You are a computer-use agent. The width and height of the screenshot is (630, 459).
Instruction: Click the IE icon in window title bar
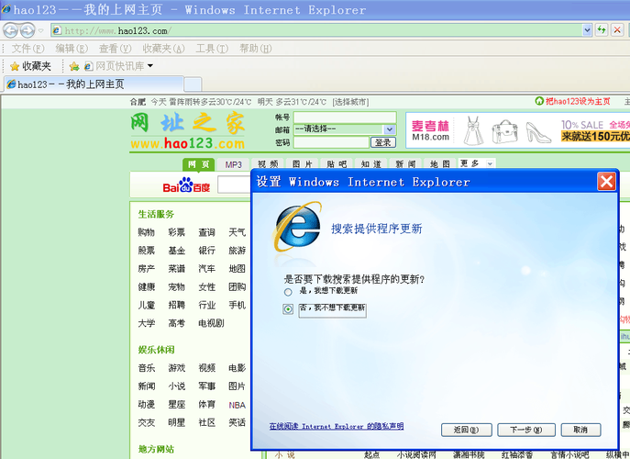[6, 9]
